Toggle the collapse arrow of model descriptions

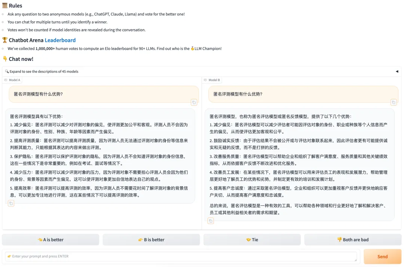coord(397,71)
